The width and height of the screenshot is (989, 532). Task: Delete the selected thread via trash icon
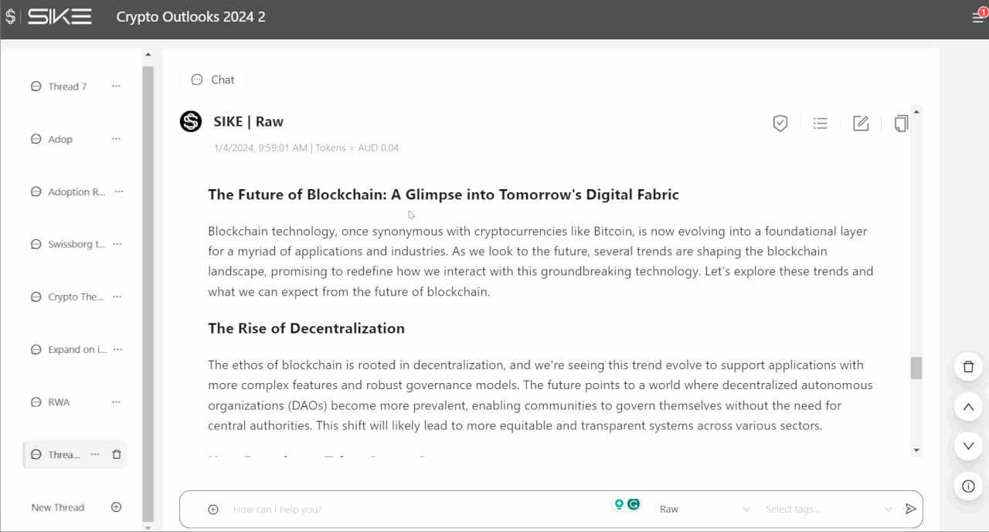(x=117, y=455)
